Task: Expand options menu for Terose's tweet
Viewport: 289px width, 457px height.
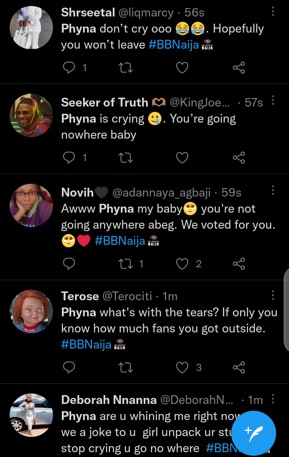Action: click(273, 295)
